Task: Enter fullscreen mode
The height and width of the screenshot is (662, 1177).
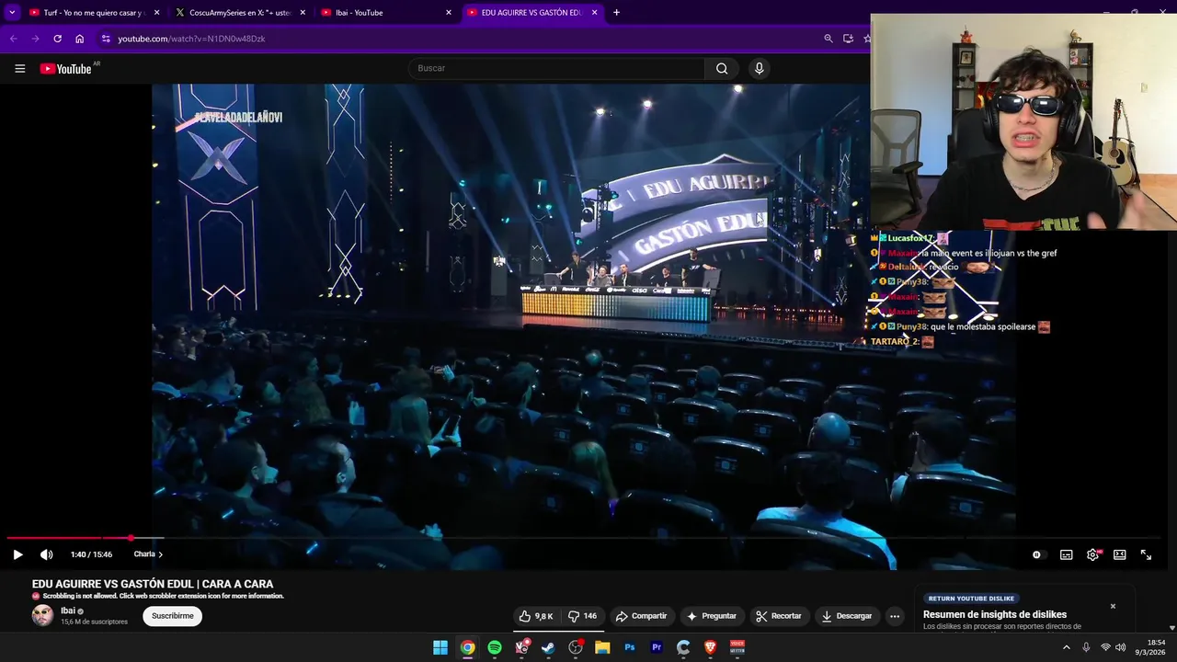Action: click(x=1146, y=554)
